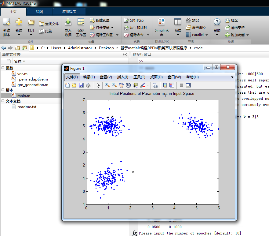Click Open File icon in Figure 1 toolbar
The image size is (269, 236).
coord(74,85)
